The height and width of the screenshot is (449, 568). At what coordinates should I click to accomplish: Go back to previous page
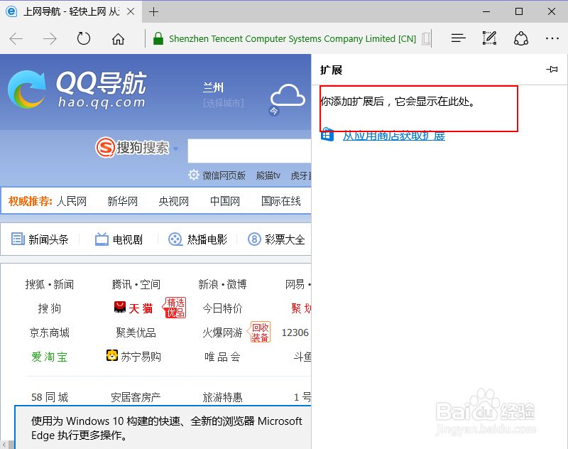[16, 38]
